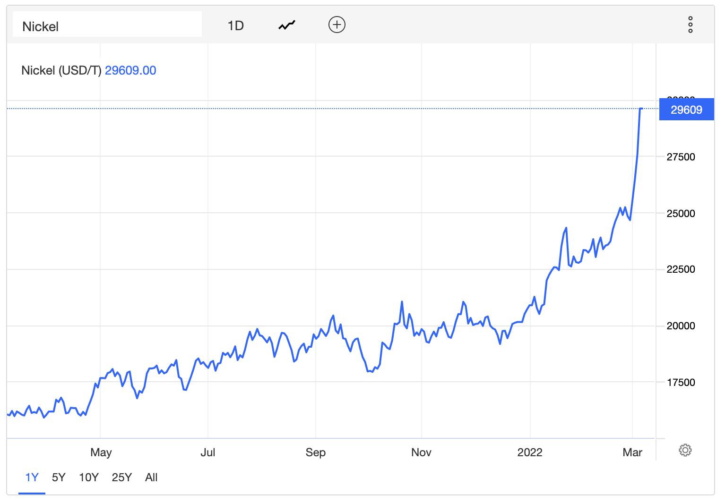Viewport: 725px width, 502px height.
Task: Open the 1D interval selector
Action: click(x=235, y=25)
